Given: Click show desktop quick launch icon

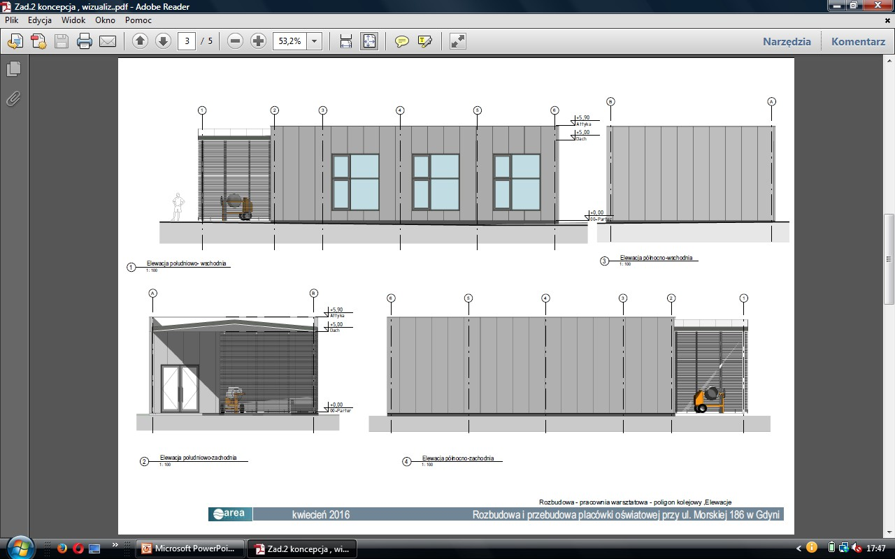Looking at the screenshot, I should coord(94,548).
